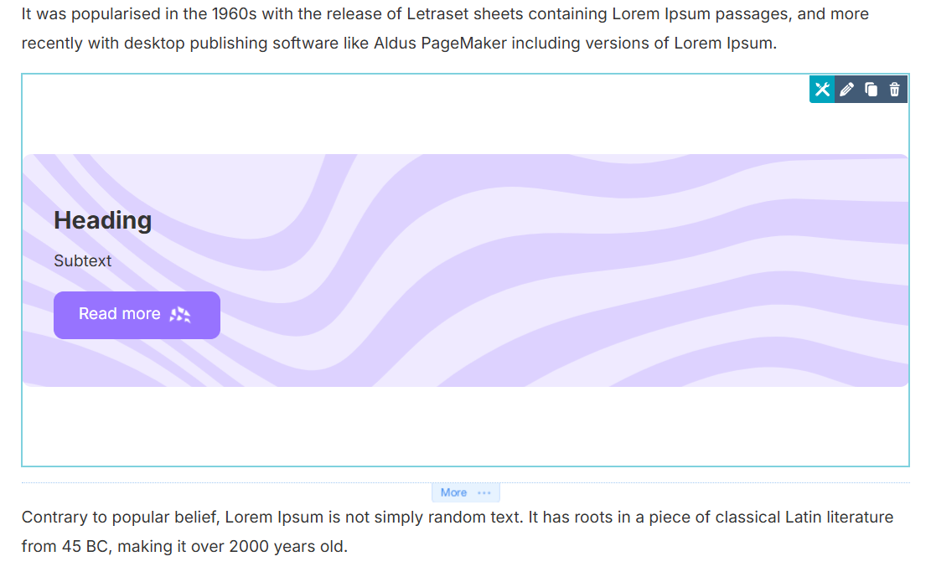The height and width of the screenshot is (577, 931).
Task: Select the More break tag label
Action: pos(453,492)
